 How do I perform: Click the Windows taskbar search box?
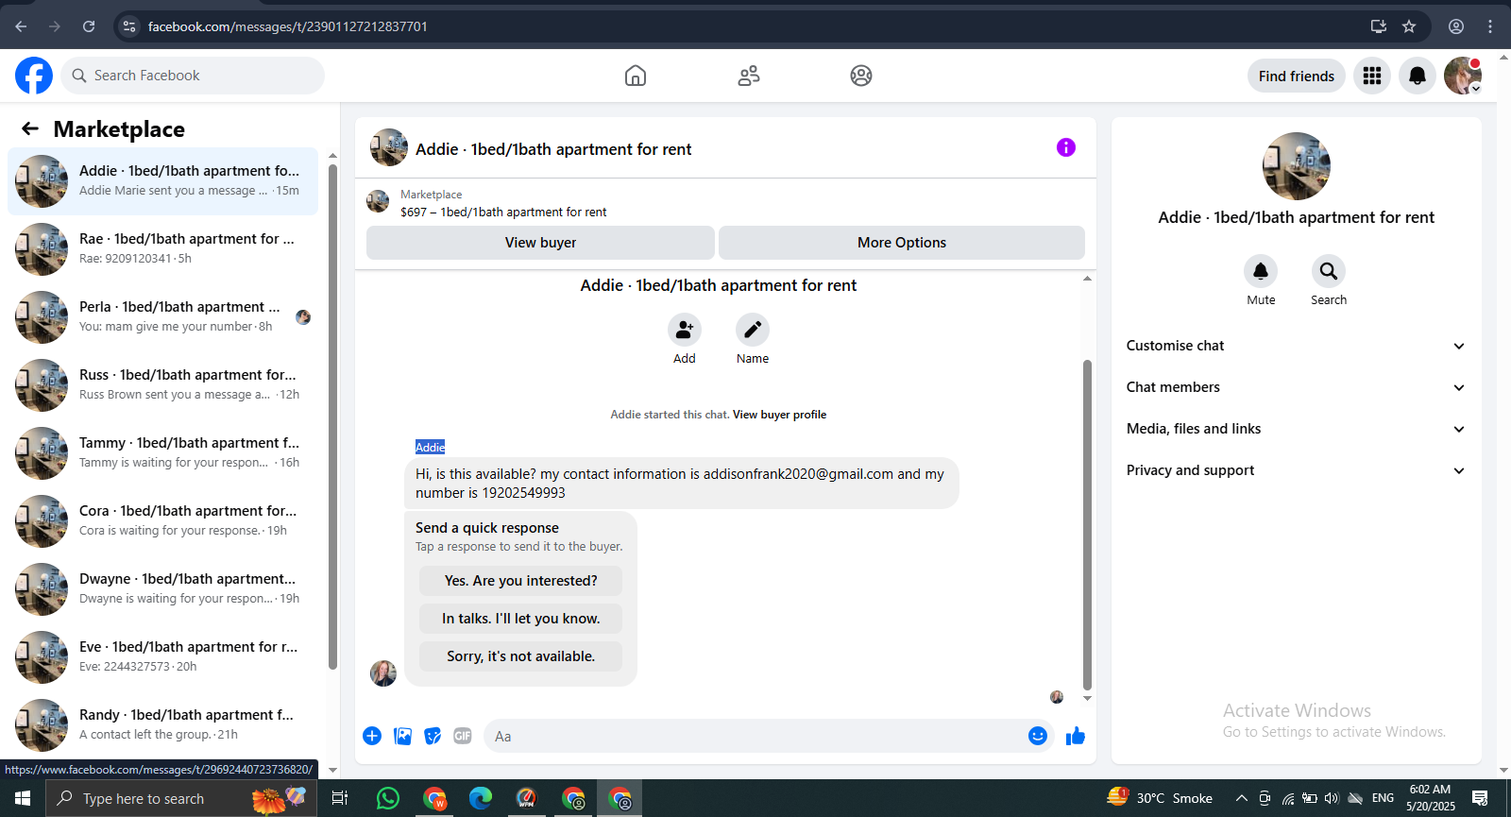click(x=179, y=798)
